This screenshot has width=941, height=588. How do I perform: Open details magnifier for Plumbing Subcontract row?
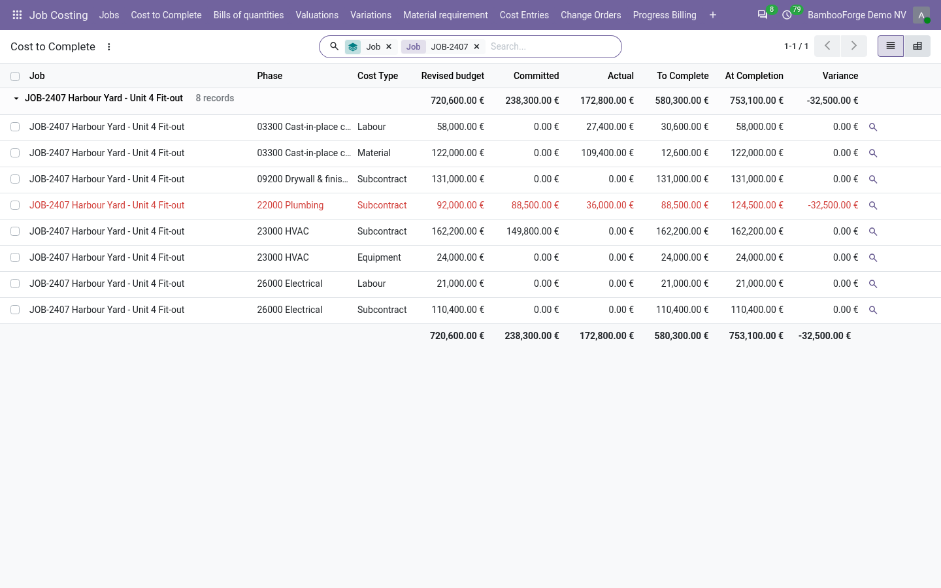(x=873, y=206)
